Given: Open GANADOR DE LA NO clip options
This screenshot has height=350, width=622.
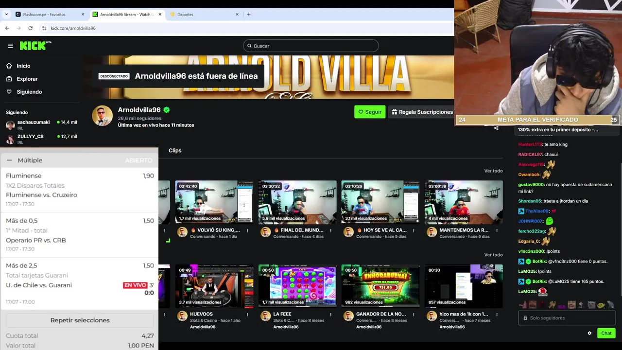Looking at the screenshot, I should (414, 315).
